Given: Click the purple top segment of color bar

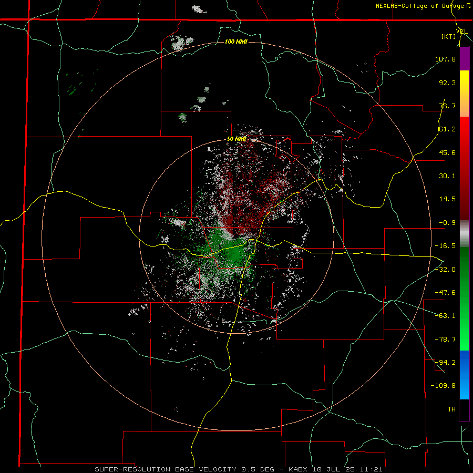Looking at the screenshot, I should coord(464,58).
